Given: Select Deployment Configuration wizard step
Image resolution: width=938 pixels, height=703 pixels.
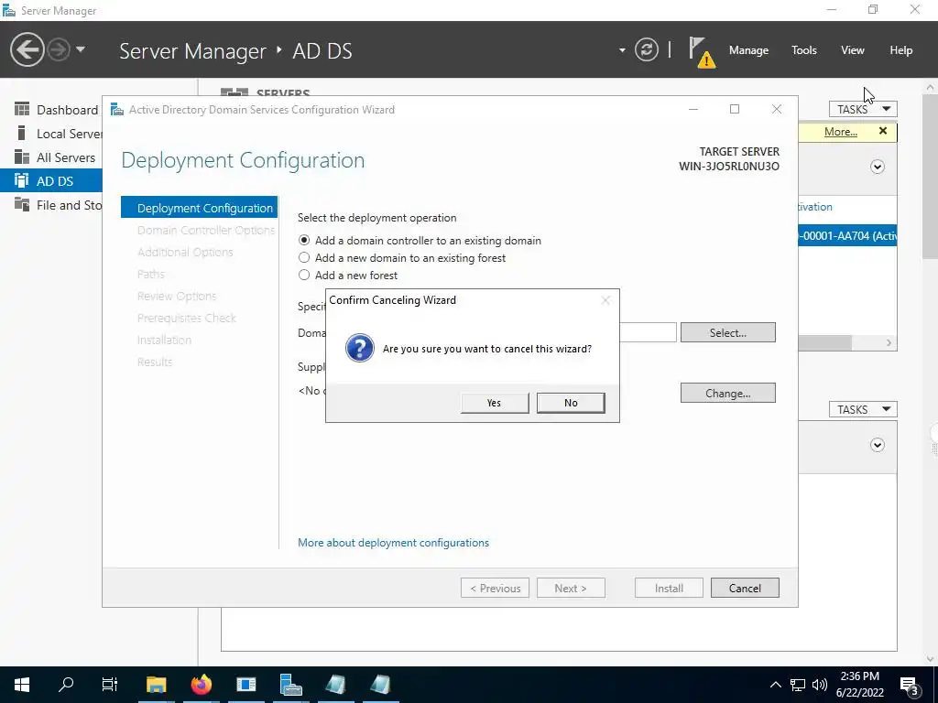Looking at the screenshot, I should (x=199, y=208).
